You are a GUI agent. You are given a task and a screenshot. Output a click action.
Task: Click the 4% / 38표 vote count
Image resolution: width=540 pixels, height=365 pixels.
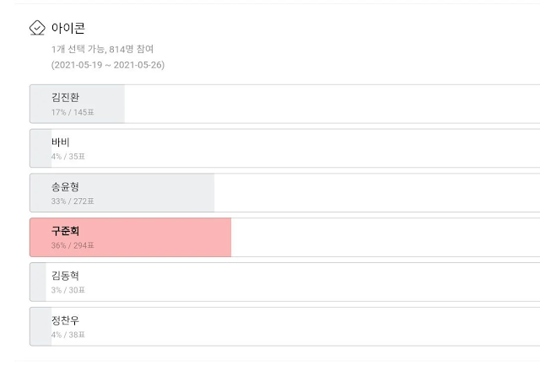[x=67, y=335]
